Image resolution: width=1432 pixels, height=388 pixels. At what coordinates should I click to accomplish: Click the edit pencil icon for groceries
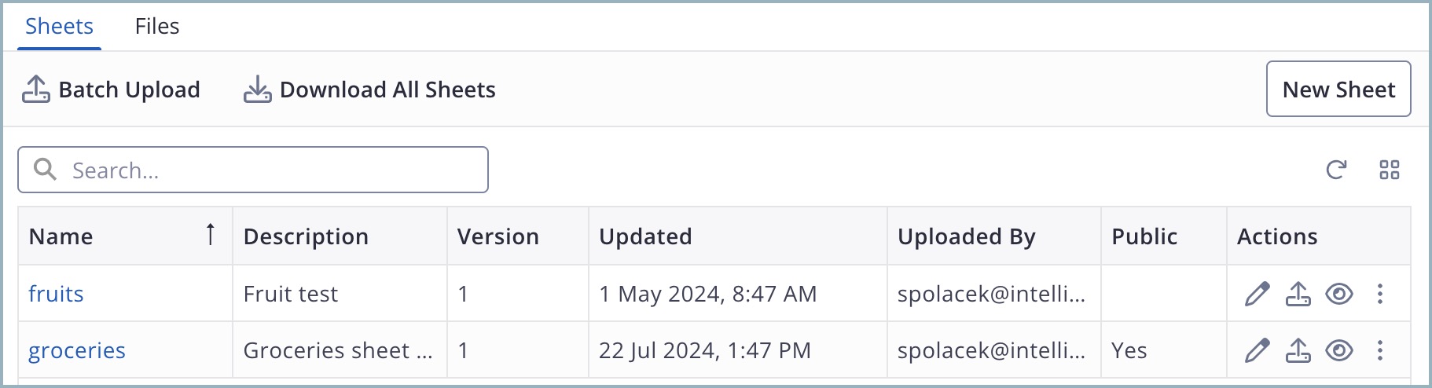pos(1258,350)
